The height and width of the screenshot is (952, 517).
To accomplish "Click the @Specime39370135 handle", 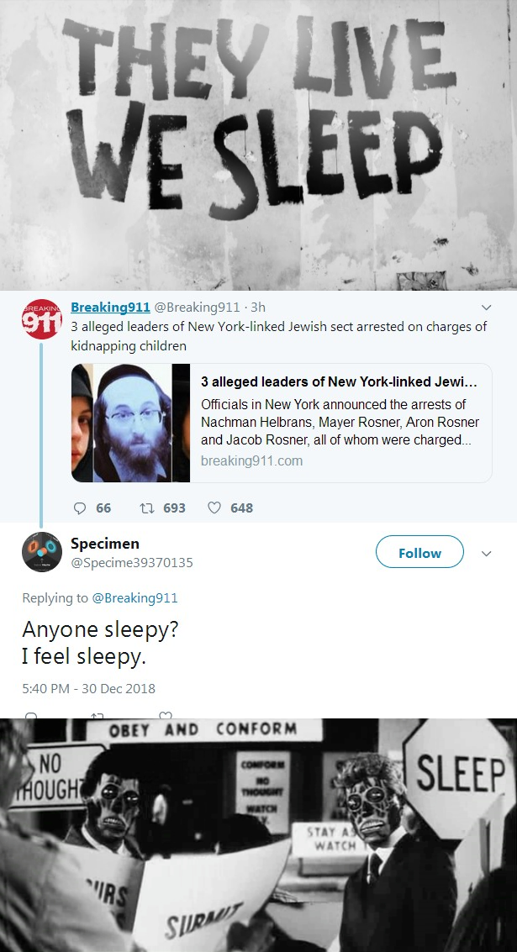I will pyautogui.click(x=132, y=563).
